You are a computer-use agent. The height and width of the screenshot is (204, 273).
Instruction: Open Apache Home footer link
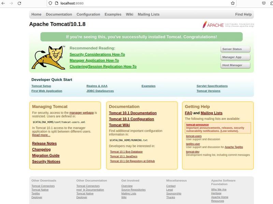[219, 197]
